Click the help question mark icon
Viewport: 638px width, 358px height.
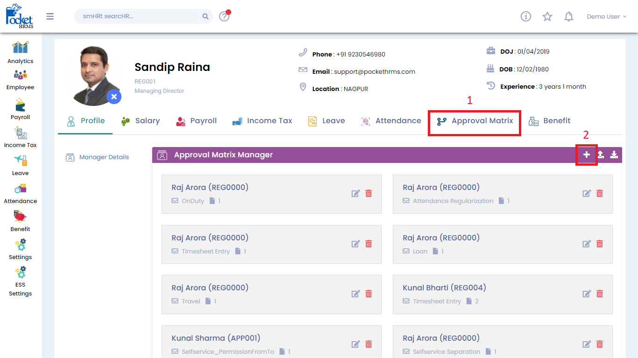(224, 17)
